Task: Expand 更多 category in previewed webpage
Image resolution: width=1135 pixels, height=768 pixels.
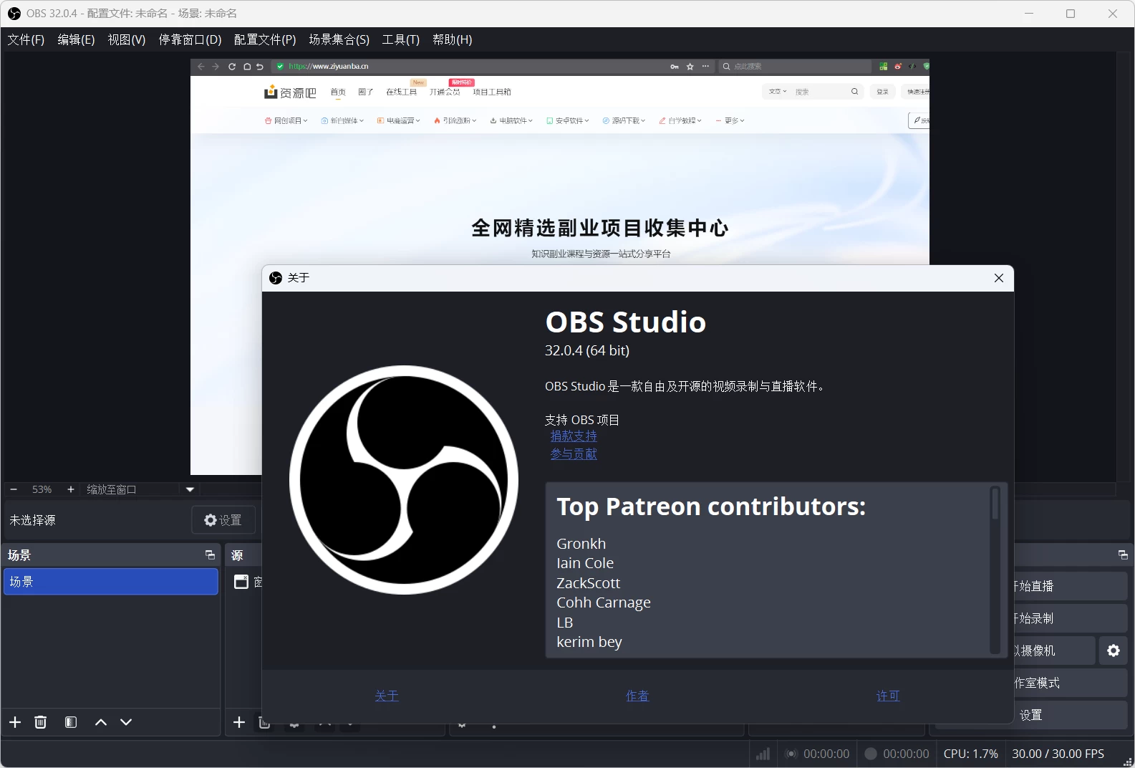Action: 730,121
